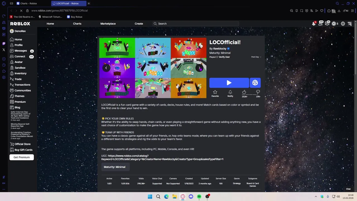Open Buy Gift Cards in the sidebar
This screenshot has height=201, width=357.
(x=21, y=150)
